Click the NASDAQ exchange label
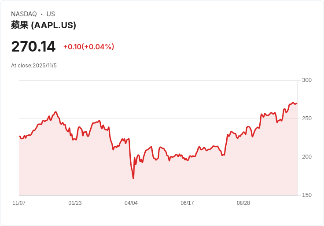 [24, 14]
